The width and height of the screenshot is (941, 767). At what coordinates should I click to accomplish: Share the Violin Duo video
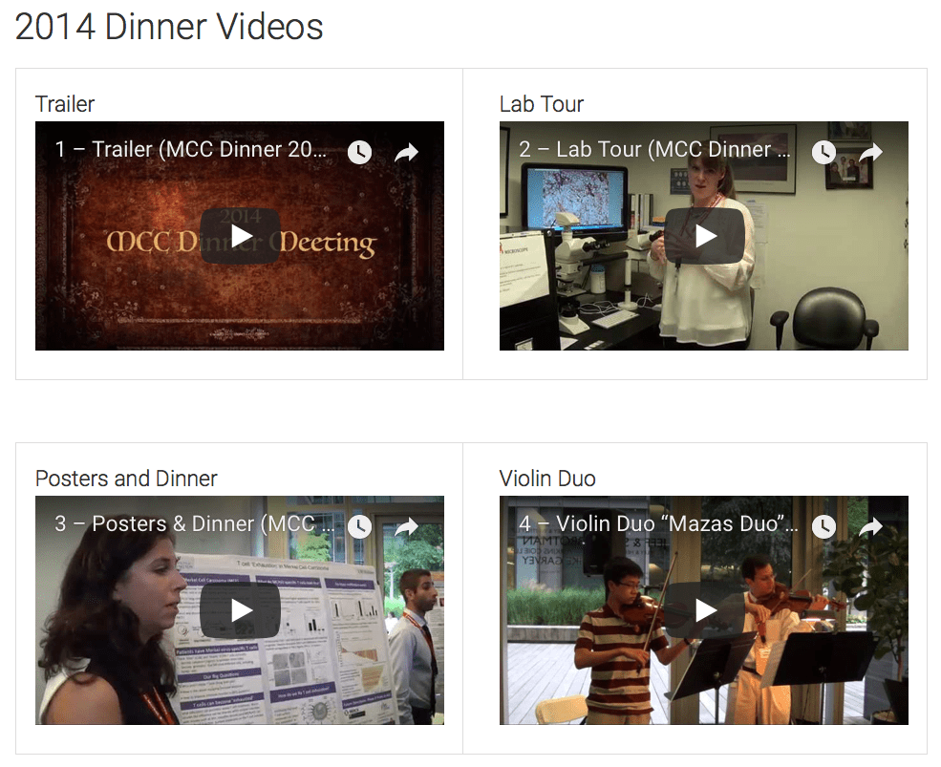[871, 527]
